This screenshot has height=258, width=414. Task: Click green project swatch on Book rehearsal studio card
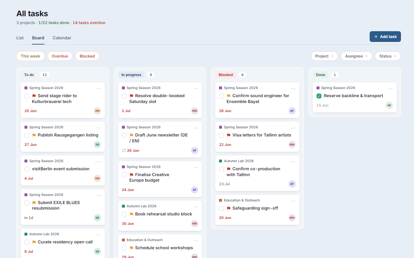click(123, 206)
